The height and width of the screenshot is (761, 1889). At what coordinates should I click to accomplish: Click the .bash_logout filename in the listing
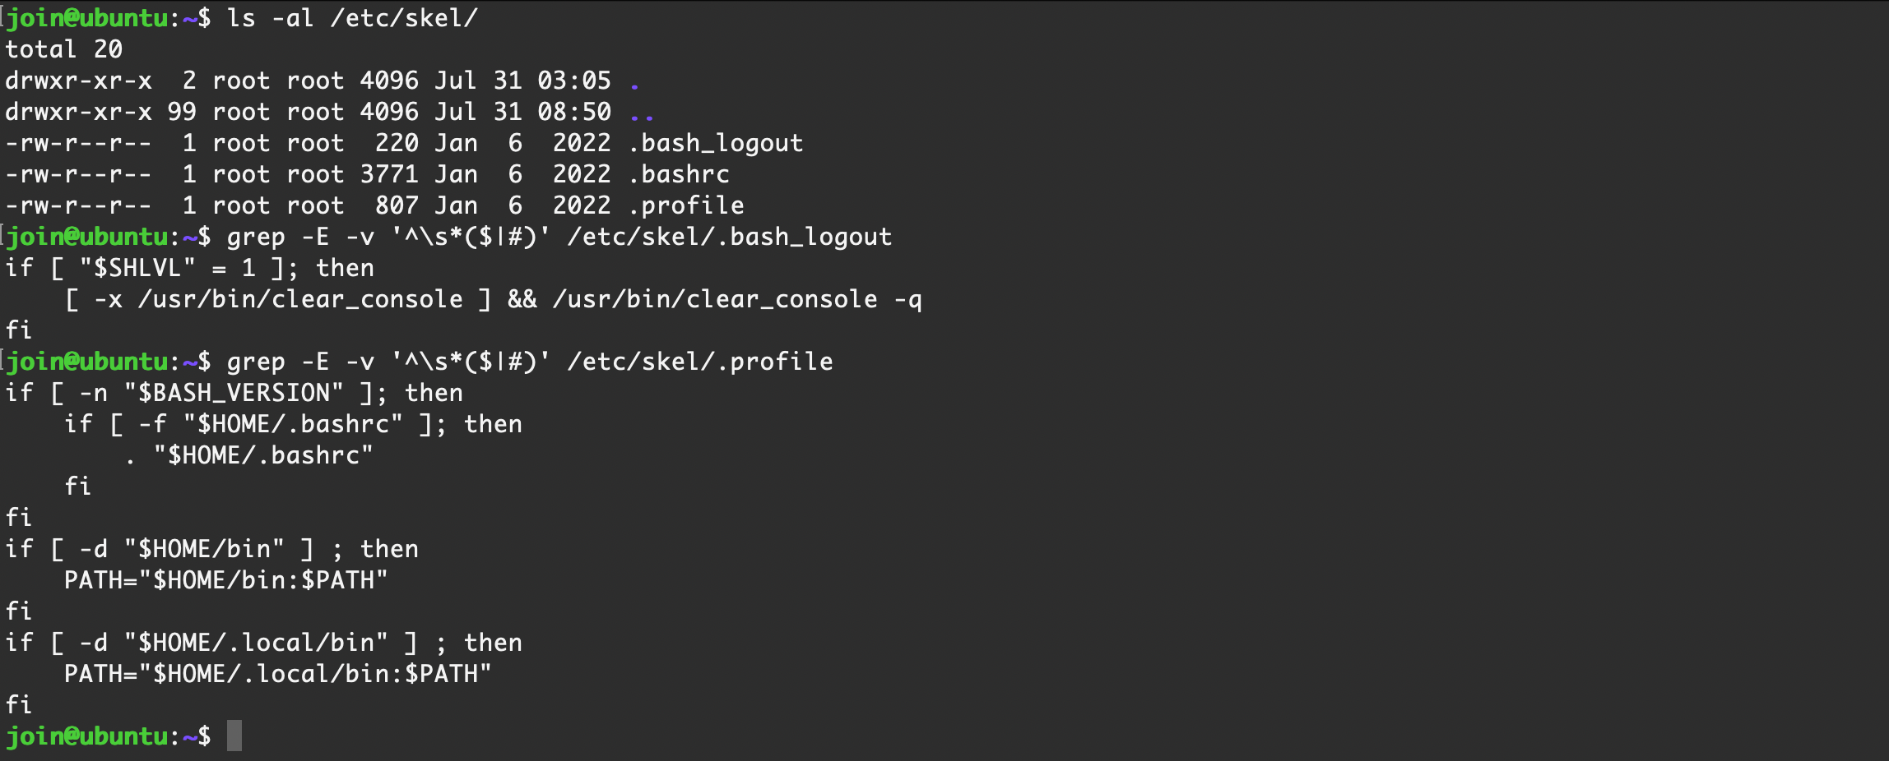tap(716, 143)
